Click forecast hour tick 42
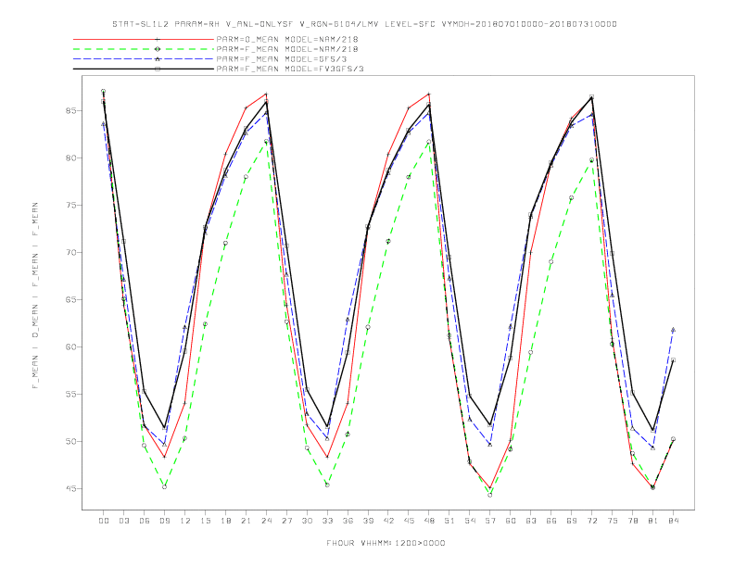 tap(388, 521)
